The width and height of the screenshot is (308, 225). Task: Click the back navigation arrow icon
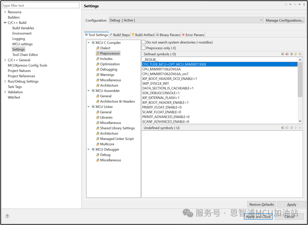(x=286, y=5)
